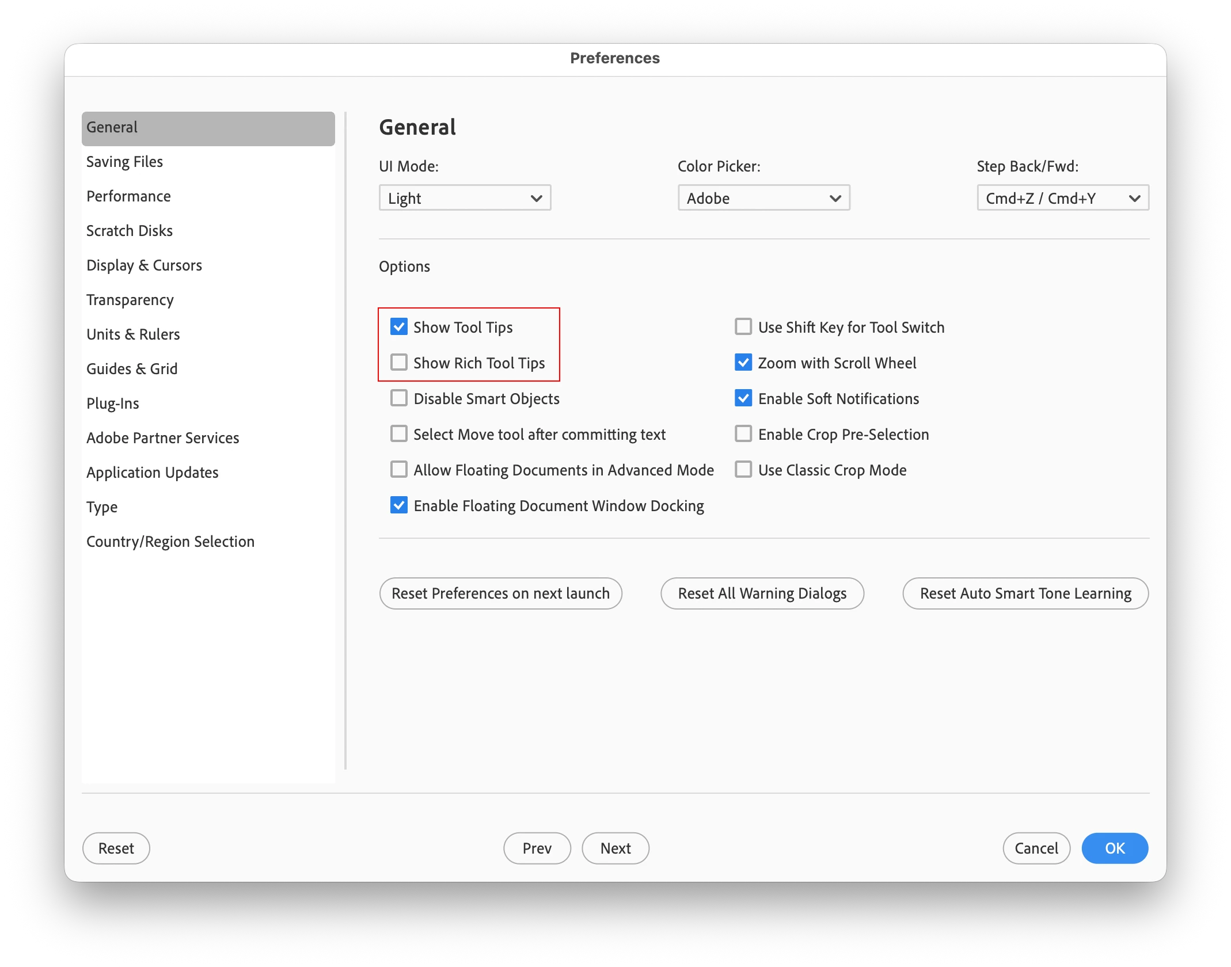Screen dimensions: 1231x967
Task: Go to Next preferences page
Action: (615, 848)
